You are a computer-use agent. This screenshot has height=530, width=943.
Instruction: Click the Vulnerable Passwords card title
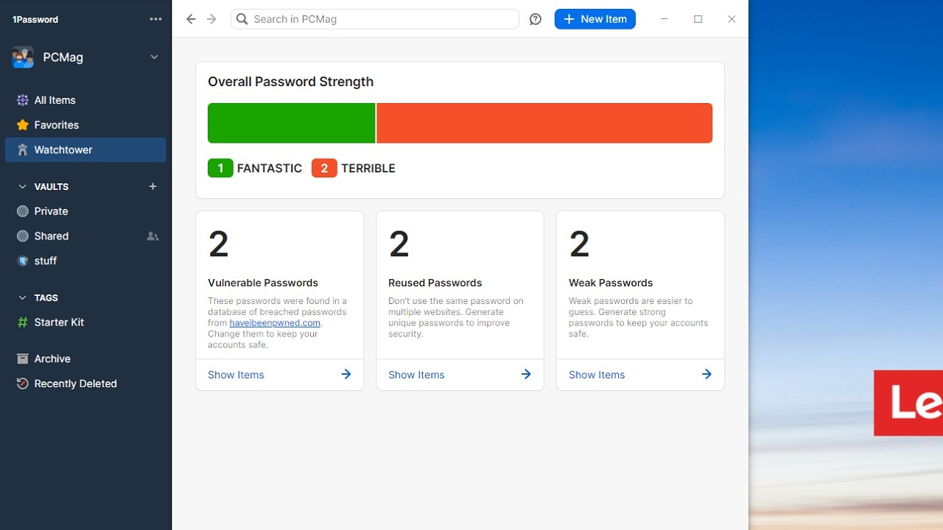point(263,283)
